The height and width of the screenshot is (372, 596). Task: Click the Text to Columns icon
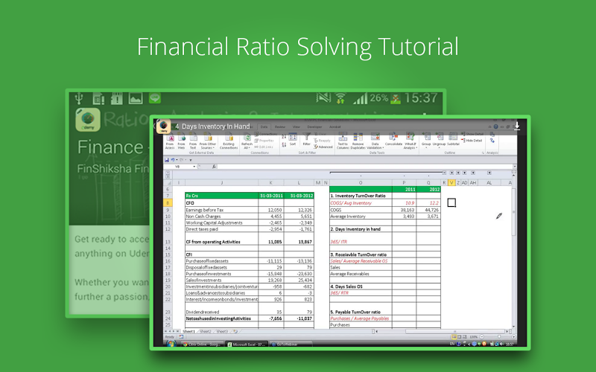coord(343,141)
